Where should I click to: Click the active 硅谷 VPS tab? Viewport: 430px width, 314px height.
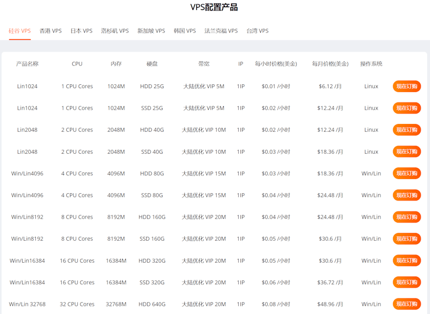pyautogui.click(x=20, y=31)
